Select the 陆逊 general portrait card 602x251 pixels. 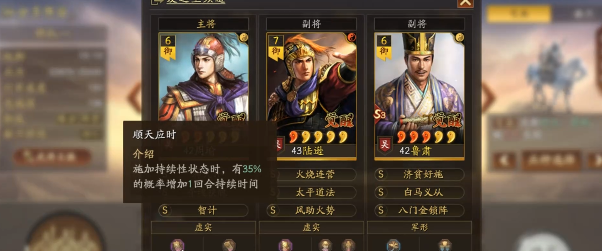(x=311, y=96)
